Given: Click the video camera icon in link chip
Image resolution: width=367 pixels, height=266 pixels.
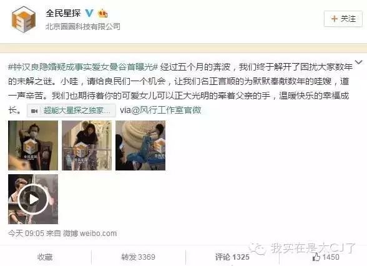Looking at the screenshot, I should (x=34, y=111).
